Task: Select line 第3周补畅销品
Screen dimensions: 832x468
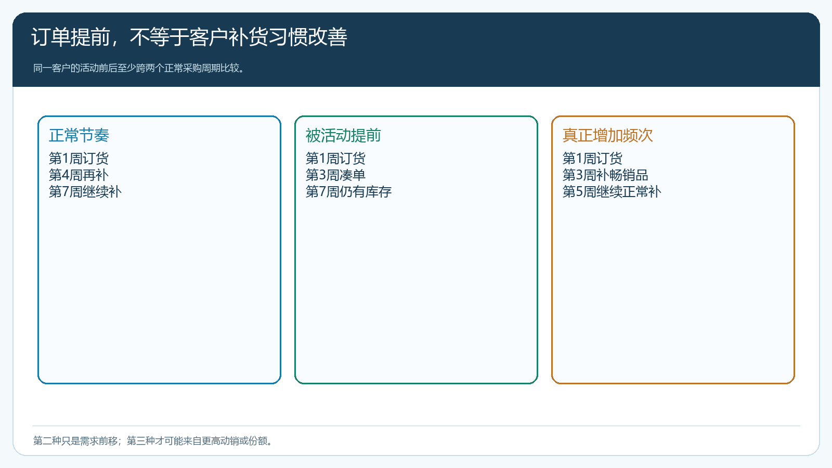Action: (x=605, y=175)
